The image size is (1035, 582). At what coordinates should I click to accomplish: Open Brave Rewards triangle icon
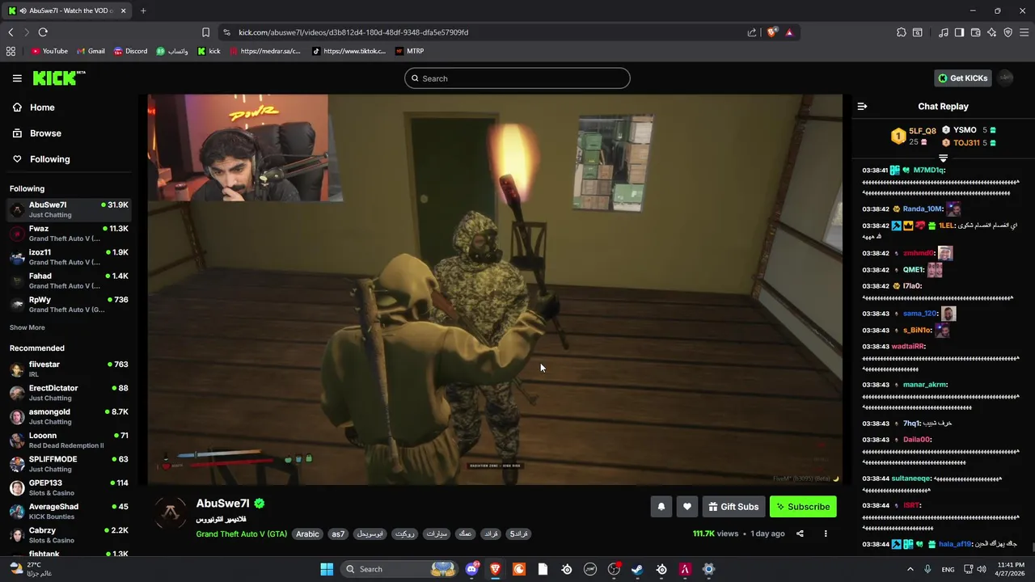(789, 32)
